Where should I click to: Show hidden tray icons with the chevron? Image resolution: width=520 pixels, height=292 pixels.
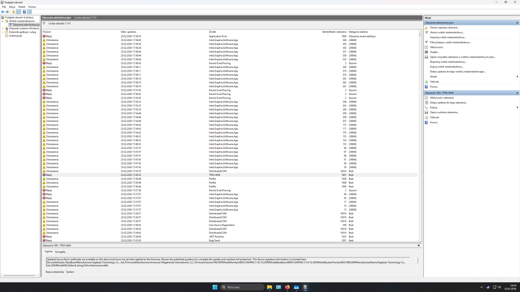[x=482, y=287]
